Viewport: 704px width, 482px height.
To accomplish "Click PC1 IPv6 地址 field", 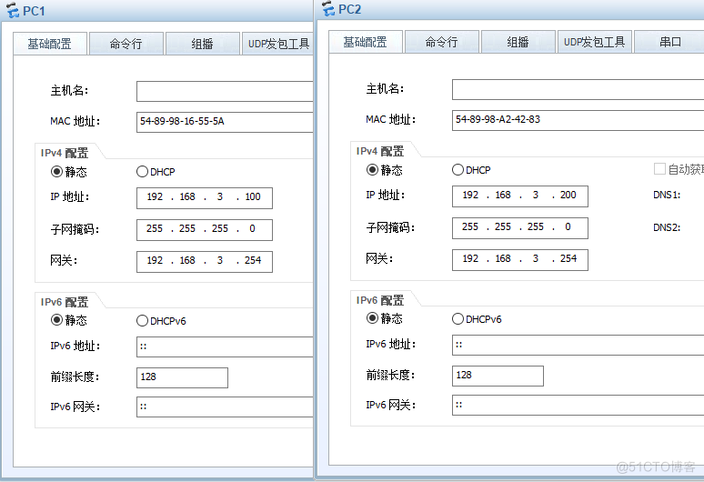I will click(x=225, y=346).
